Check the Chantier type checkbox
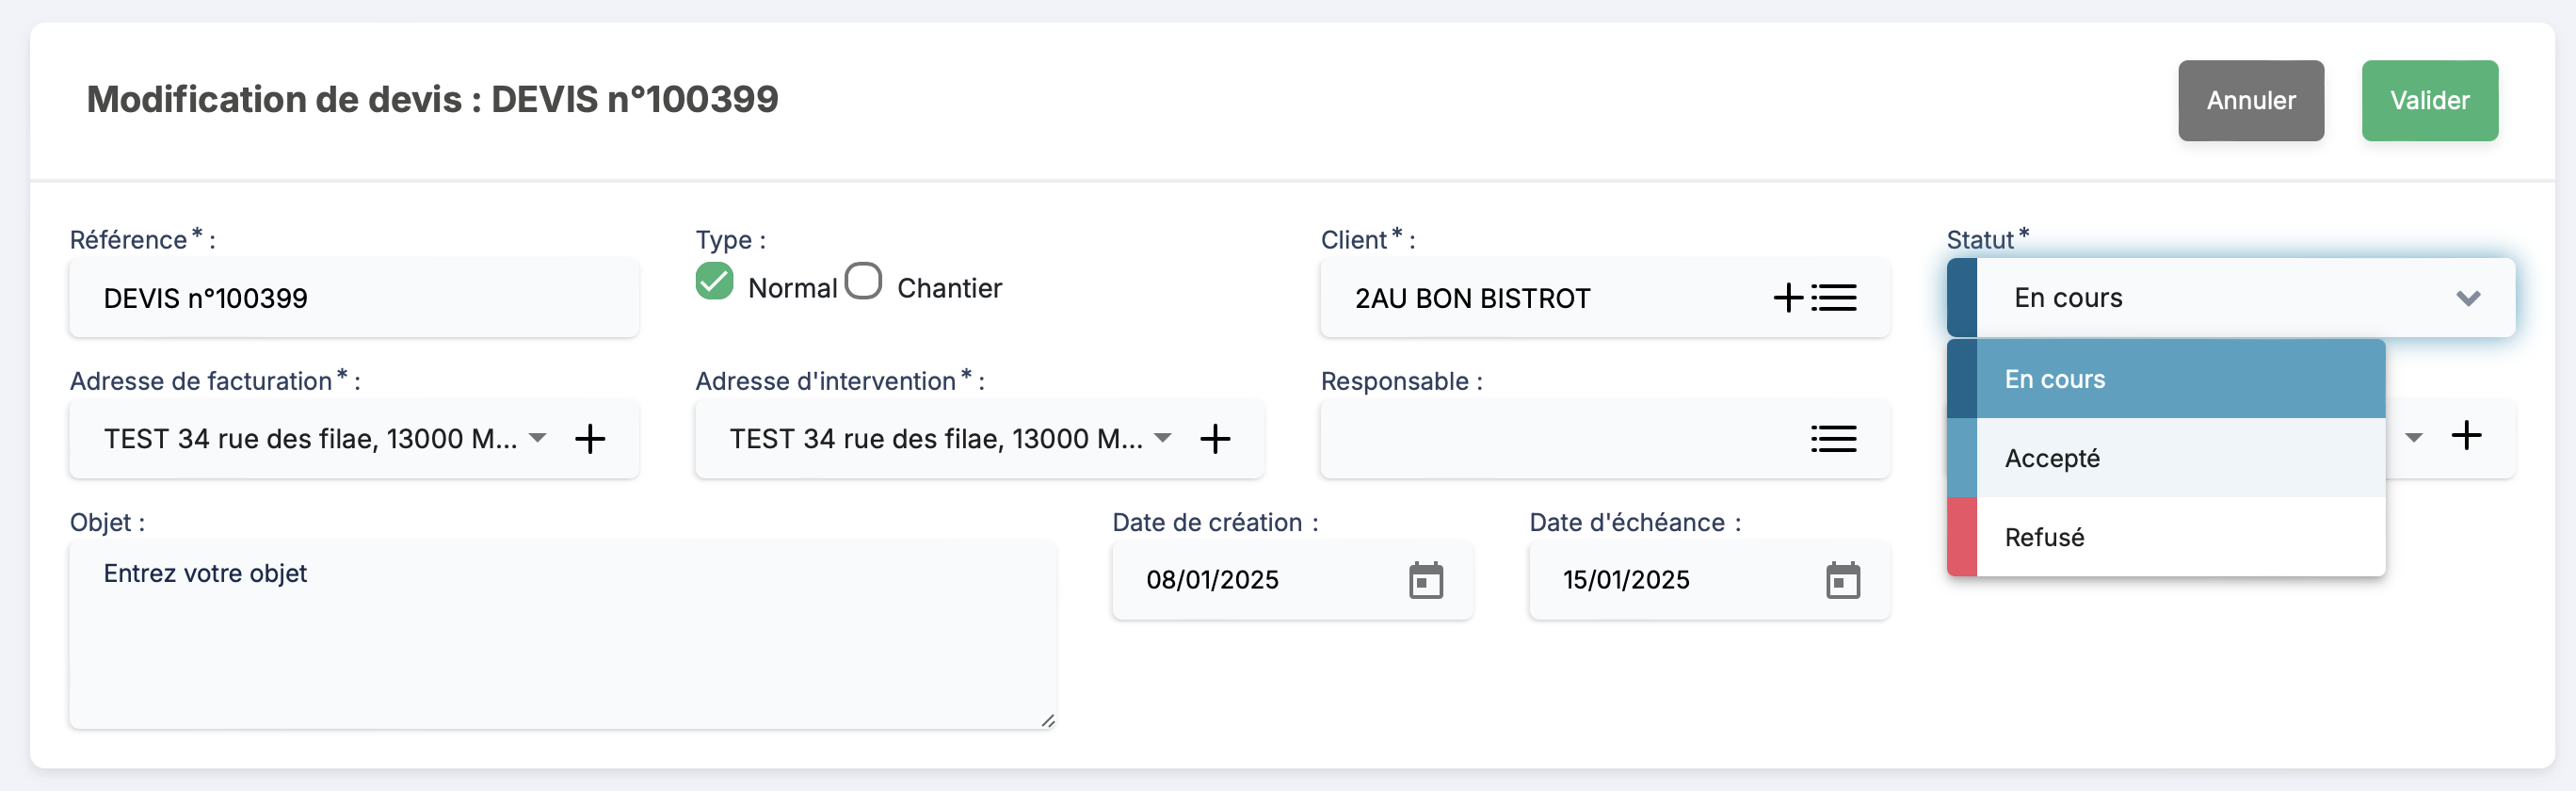 863,282
